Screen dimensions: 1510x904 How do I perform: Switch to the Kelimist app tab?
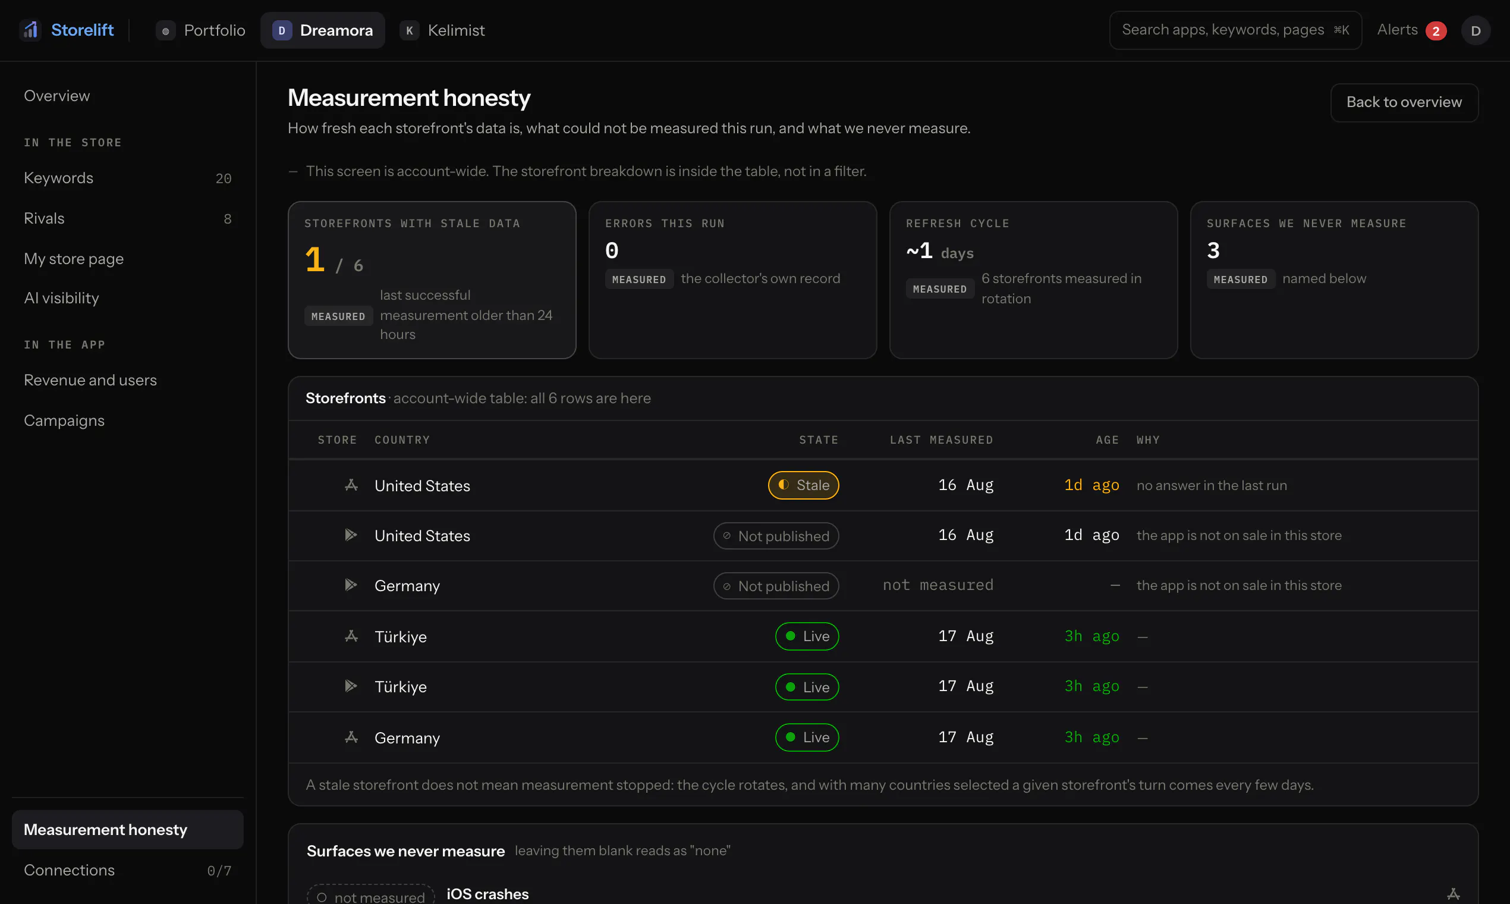coord(443,30)
